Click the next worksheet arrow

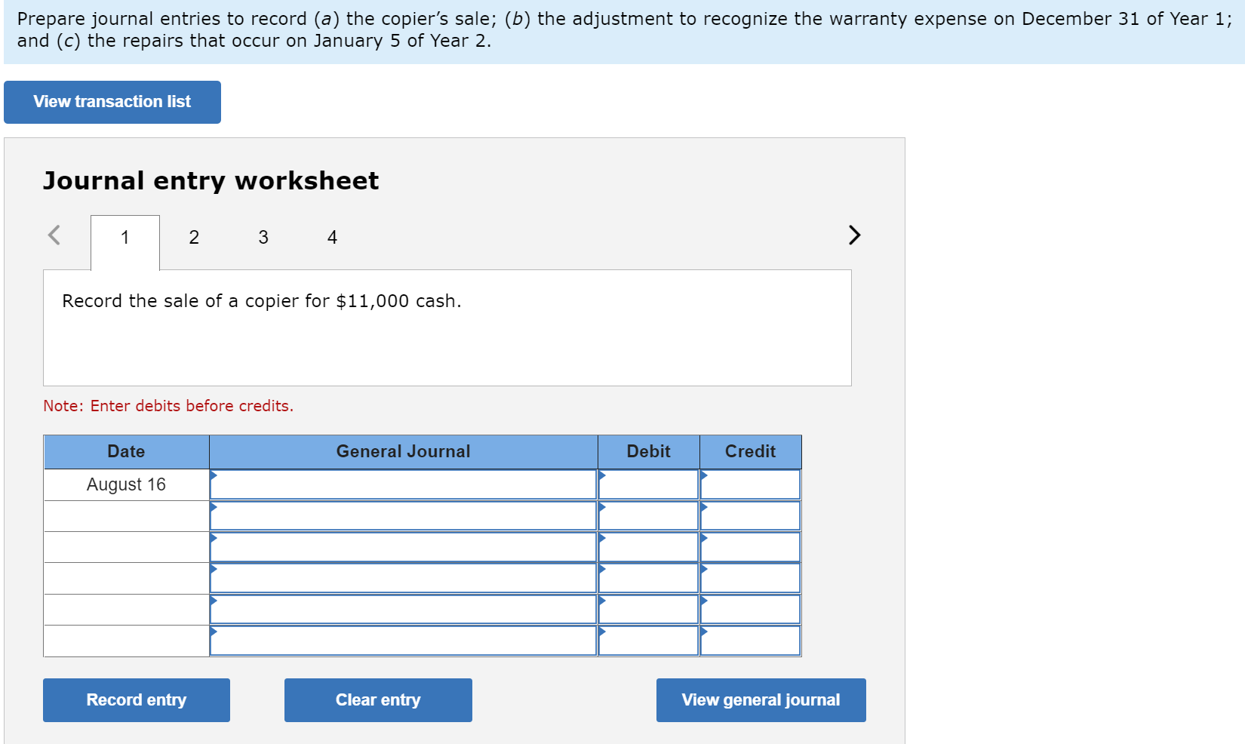[854, 235]
